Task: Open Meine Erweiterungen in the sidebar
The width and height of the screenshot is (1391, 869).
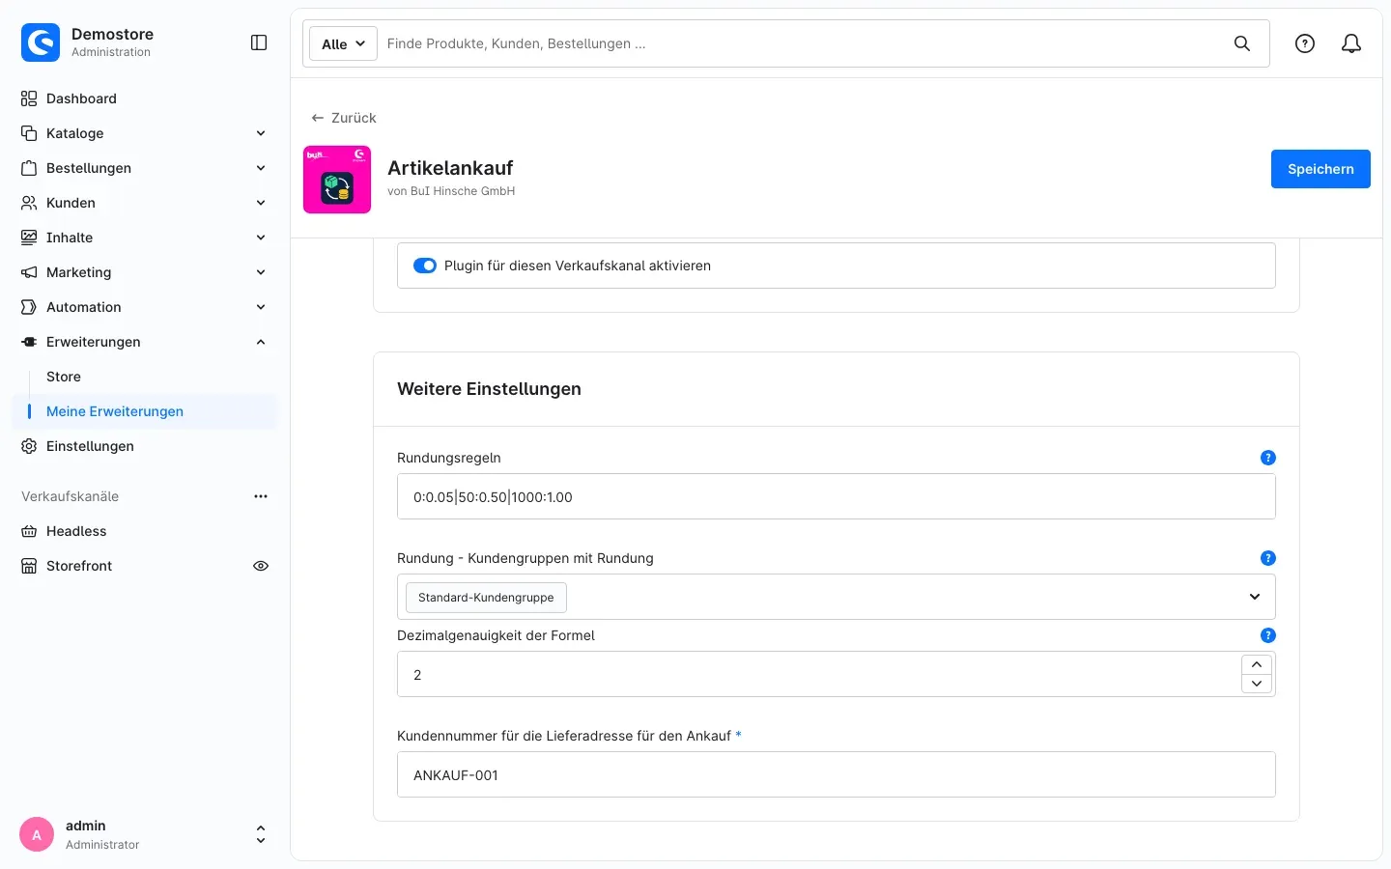Action: pos(115,411)
